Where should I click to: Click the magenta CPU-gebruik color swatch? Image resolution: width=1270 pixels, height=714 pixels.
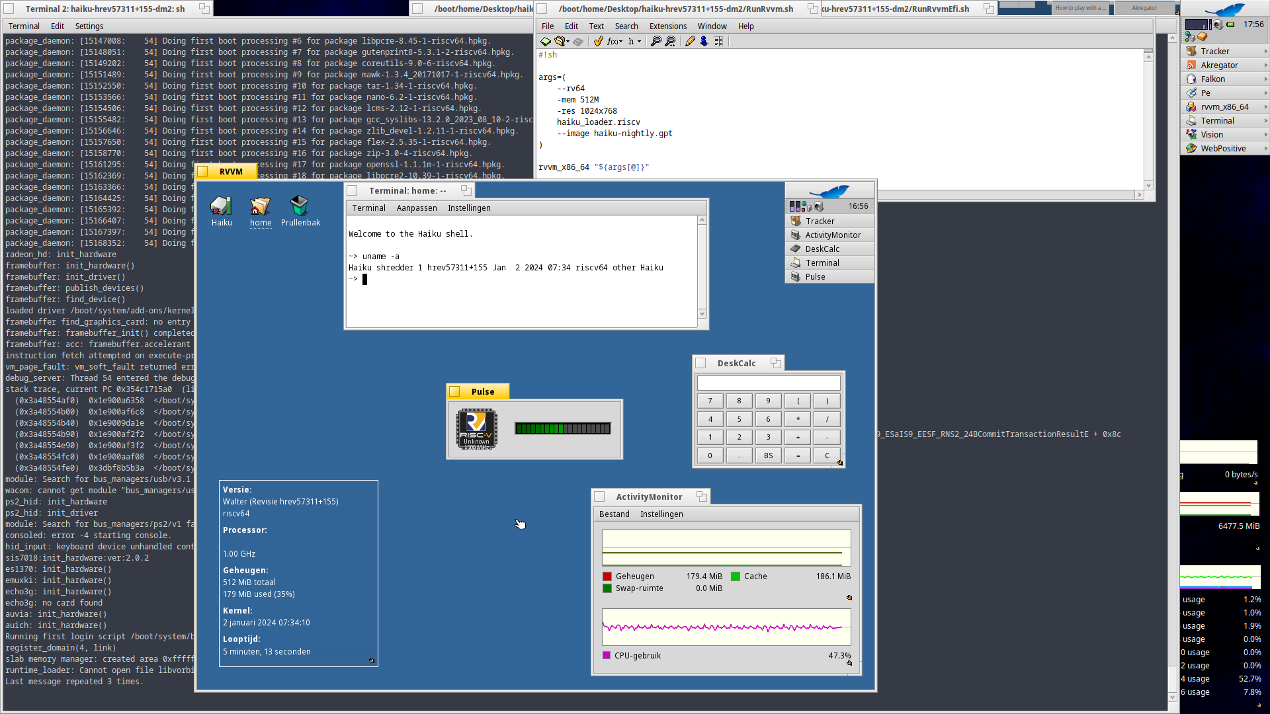click(x=607, y=656)
